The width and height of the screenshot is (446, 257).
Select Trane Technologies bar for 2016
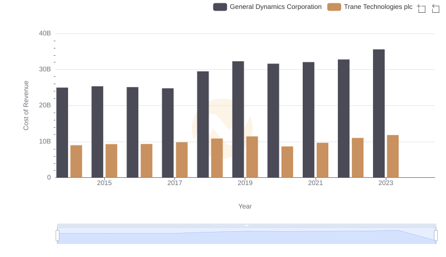(x=147, y=161)
